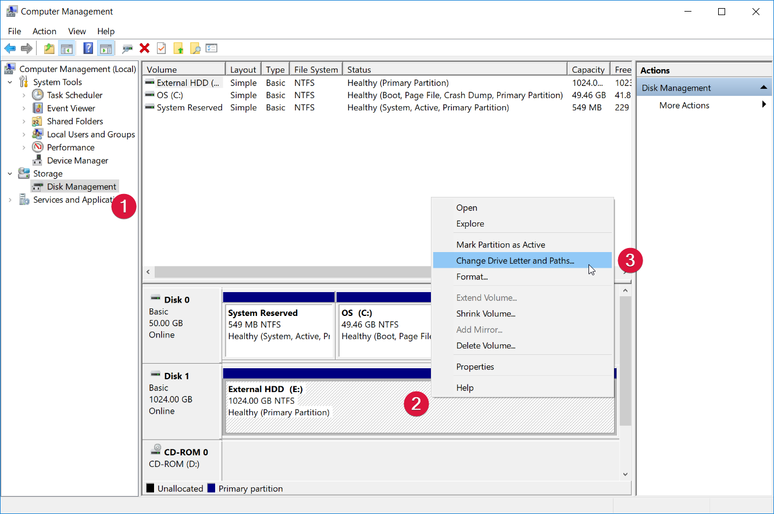This screenshot has height=514, width=774.
Task: Click the Disk Management icon in tree
Action: (37, 186)
